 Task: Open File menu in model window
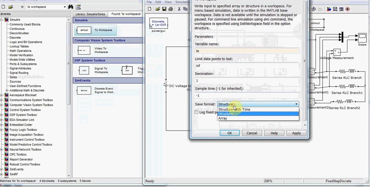[149, 2]
